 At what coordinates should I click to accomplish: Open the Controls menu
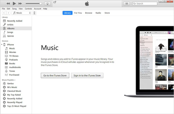pos(28,9)
